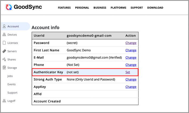Click the E-Mail row label

click(x=39, y=58)
